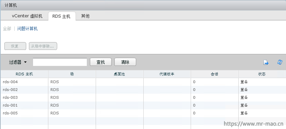Click the refresh icon
This screenshot has width=286, height=129.
(x=280, y=62)
